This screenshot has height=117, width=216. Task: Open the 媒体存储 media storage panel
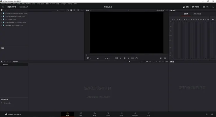pos(12,7)
